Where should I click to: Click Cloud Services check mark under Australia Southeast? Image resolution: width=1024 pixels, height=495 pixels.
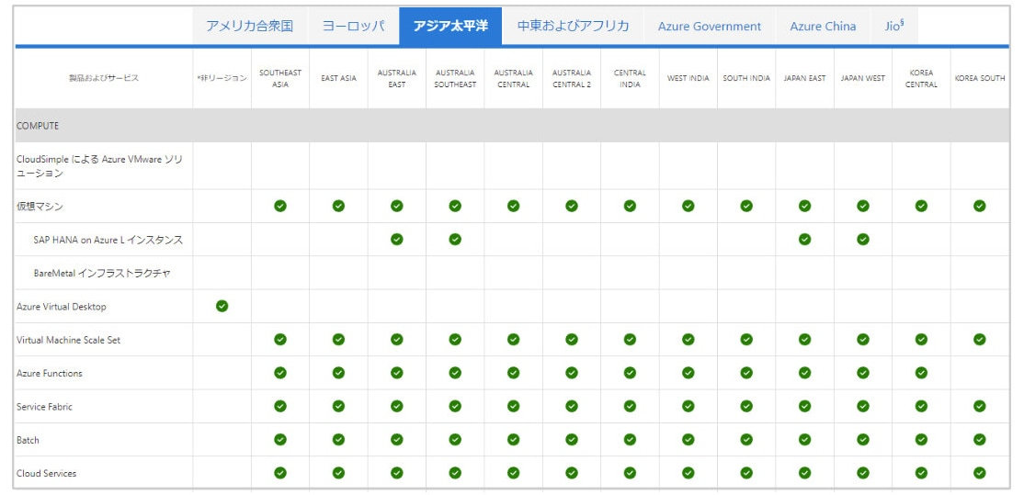click(455, 473)
